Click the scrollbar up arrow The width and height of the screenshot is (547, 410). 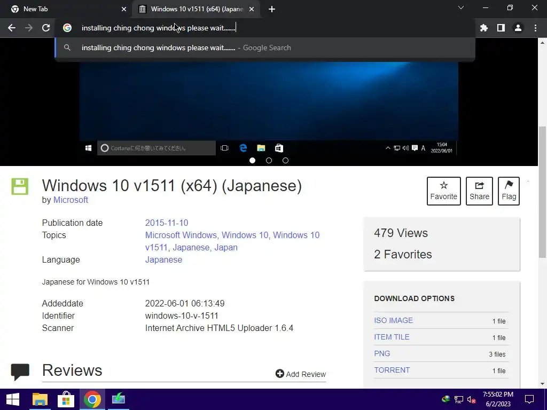(542, 43)
